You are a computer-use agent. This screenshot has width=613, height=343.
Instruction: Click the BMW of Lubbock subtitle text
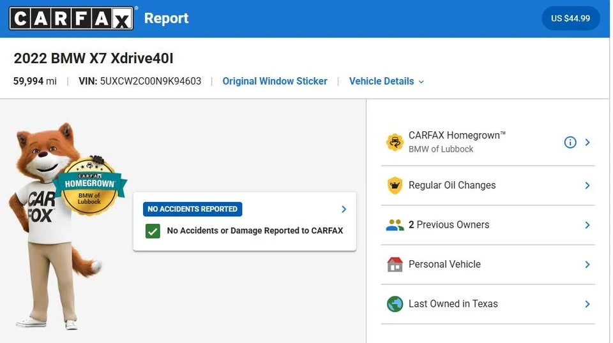coord(441,149)
